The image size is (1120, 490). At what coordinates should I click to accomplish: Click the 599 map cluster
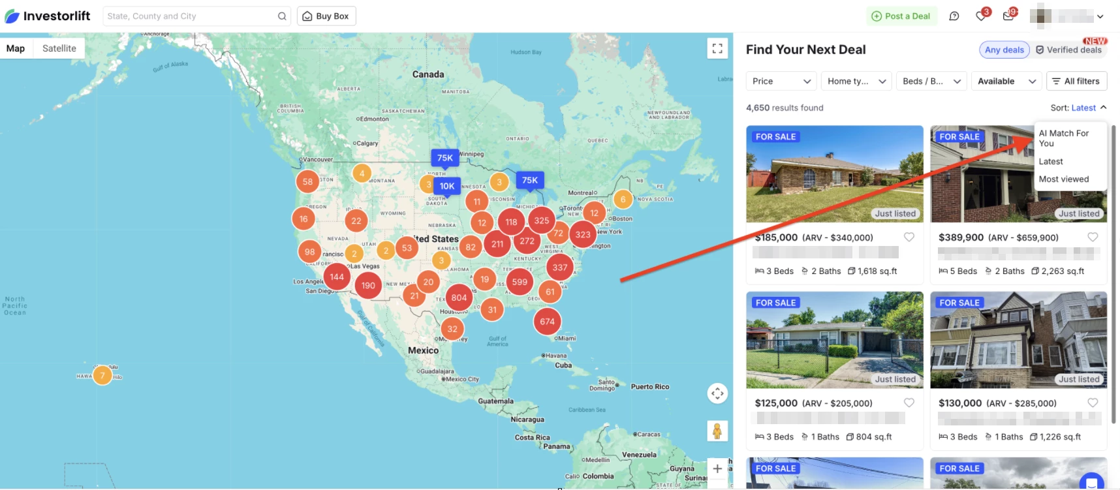point(520,282)
